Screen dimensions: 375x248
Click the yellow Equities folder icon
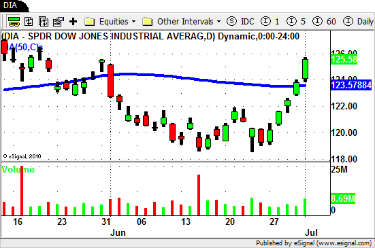pyautogui.click(x=89, y=22)
